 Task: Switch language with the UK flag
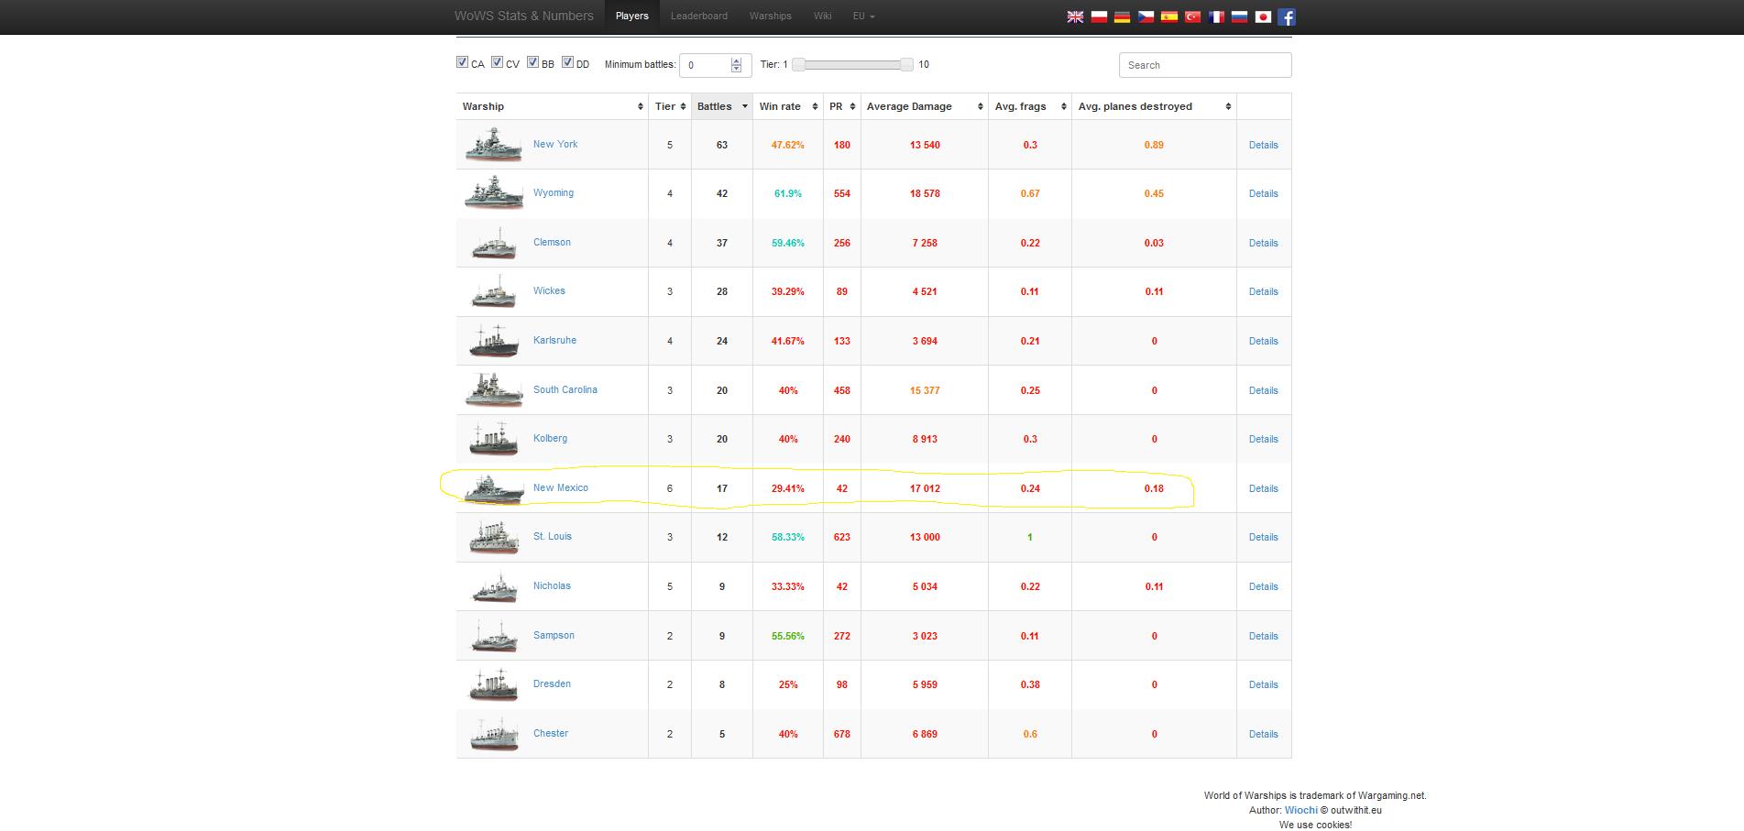pyautogui.click(x=1075, y=16)
